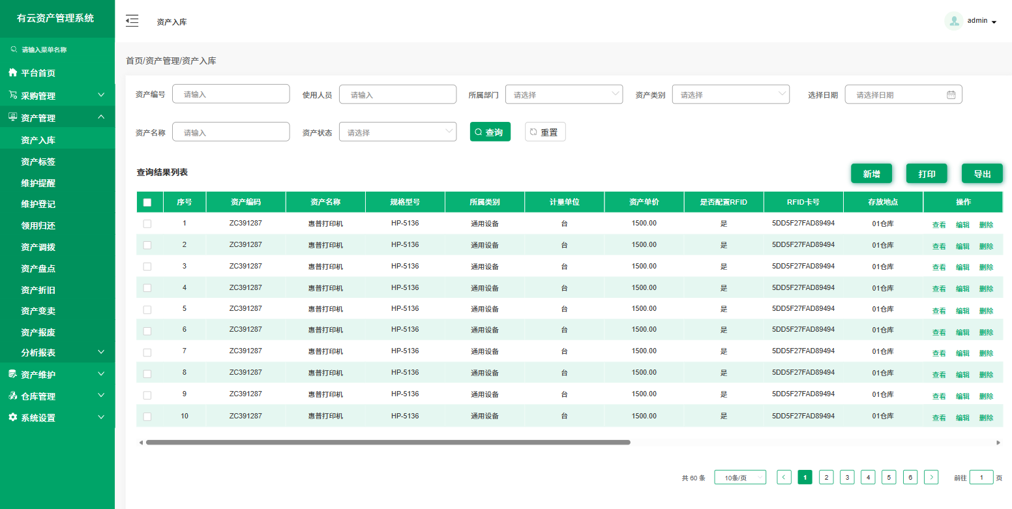The image size is (1012, 509).
Task: Click the gear icon for 系统设置
Action: point(12,417)
